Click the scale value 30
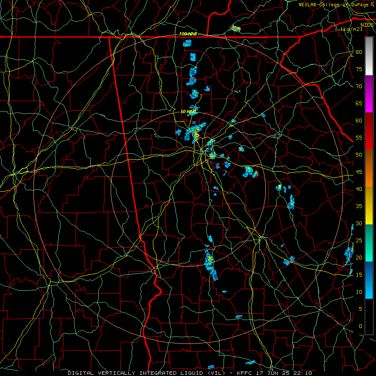 [359, 223]
